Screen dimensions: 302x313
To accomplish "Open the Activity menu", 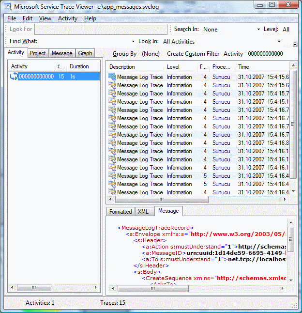I will pos(67,18).
